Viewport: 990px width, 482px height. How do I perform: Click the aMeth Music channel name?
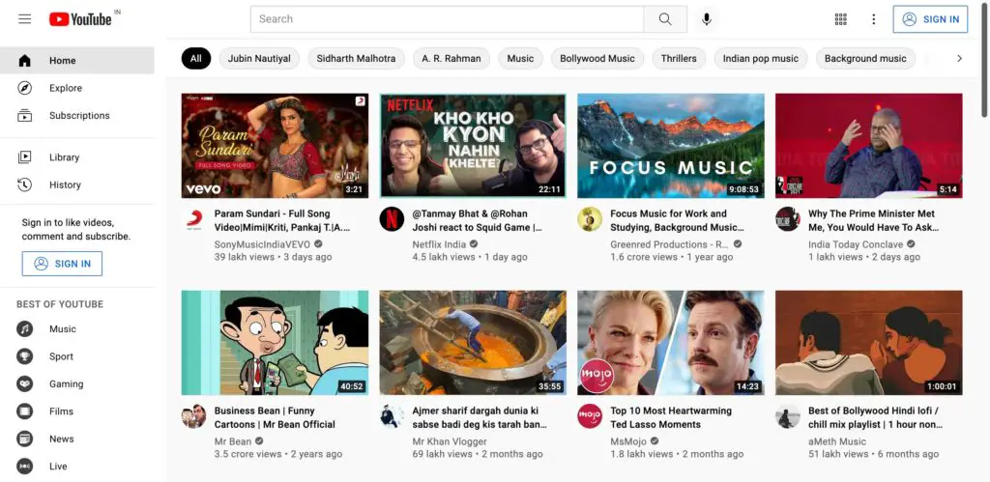837,441
